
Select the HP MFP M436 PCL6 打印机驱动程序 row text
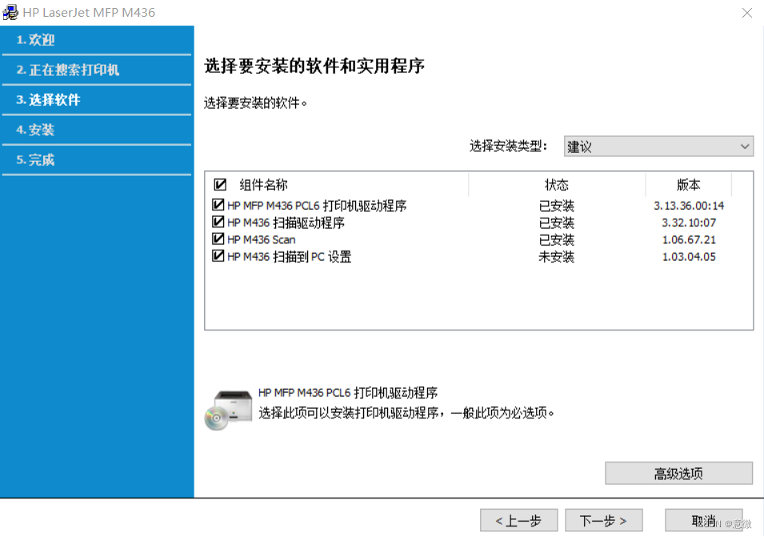tap(317, 206)
